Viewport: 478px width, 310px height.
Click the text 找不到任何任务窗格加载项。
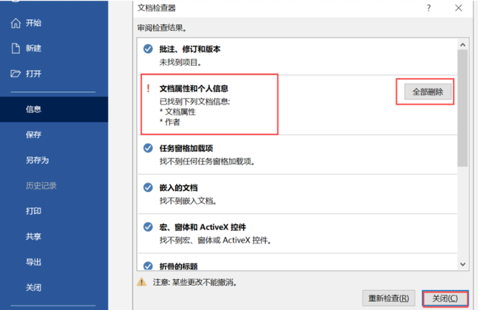point(207,162)
